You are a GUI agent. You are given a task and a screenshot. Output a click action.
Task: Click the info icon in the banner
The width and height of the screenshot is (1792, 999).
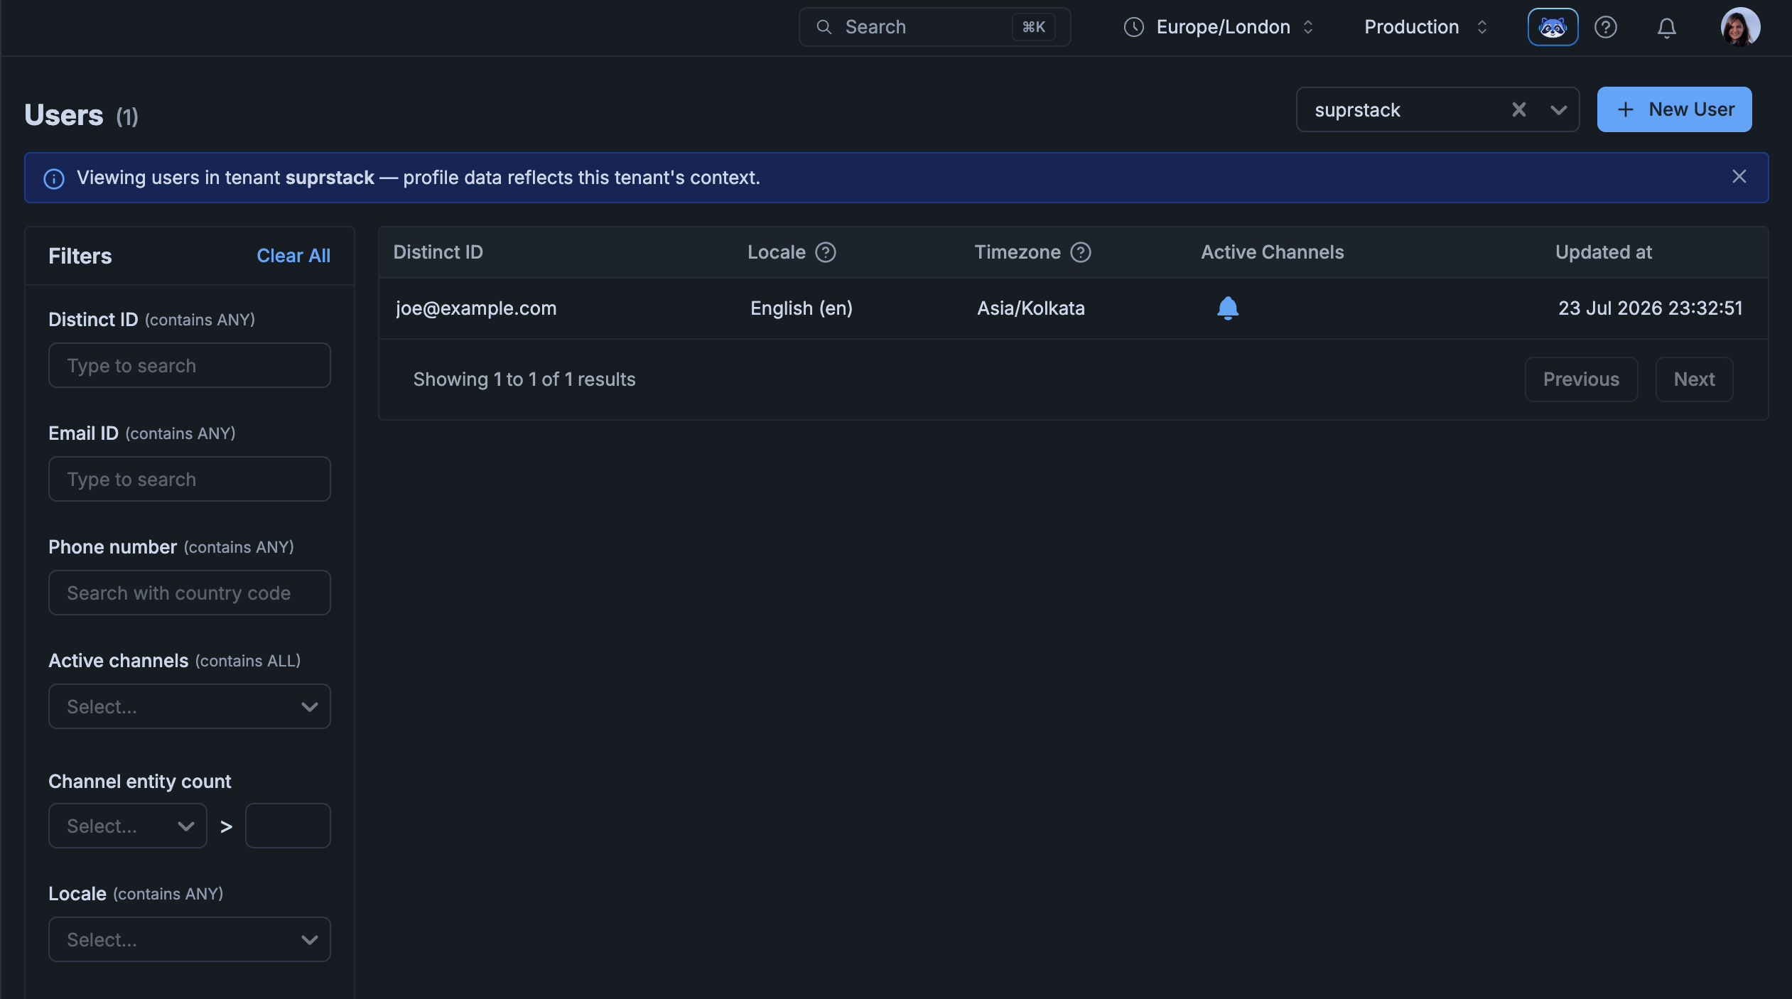(x=54, y=178)
